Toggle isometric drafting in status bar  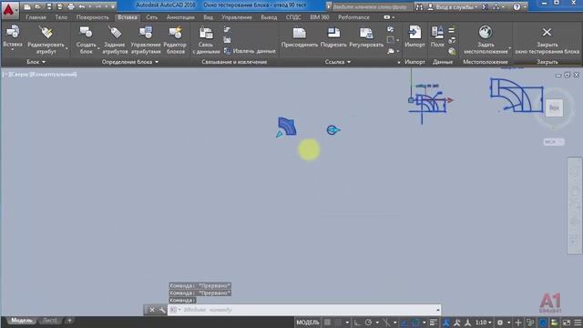point(386,322)
